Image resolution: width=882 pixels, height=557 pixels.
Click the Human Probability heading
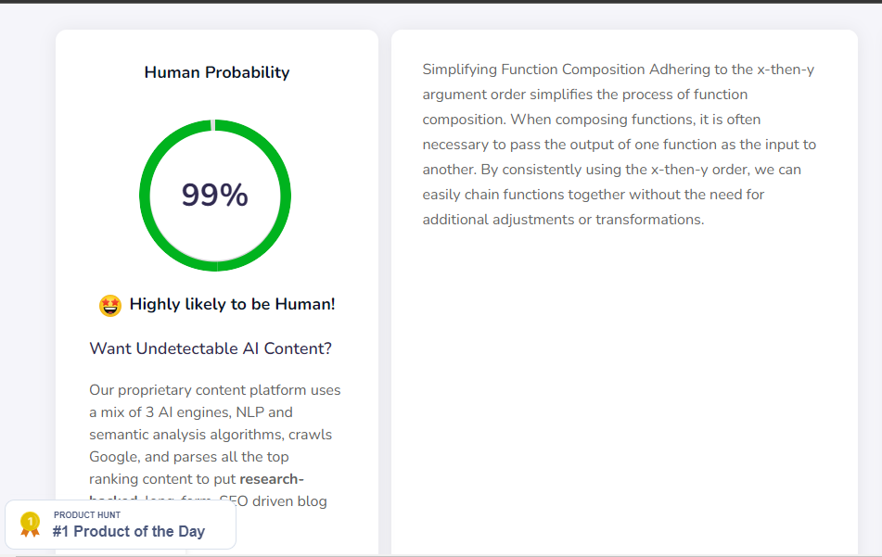[217, 72]
